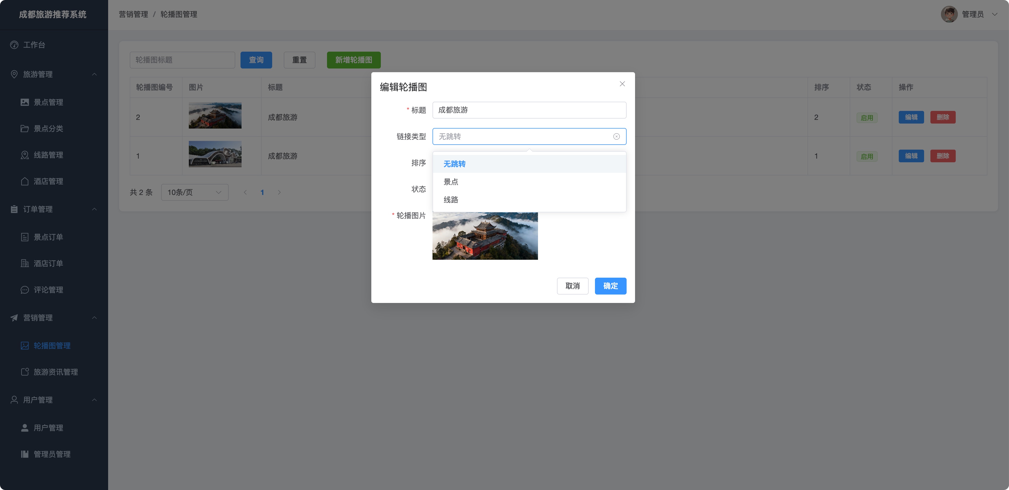Viewport: 1009px width, 490px height.
Task: Click 启用 status tag in row 2
Action: click(x=867, y=118)
